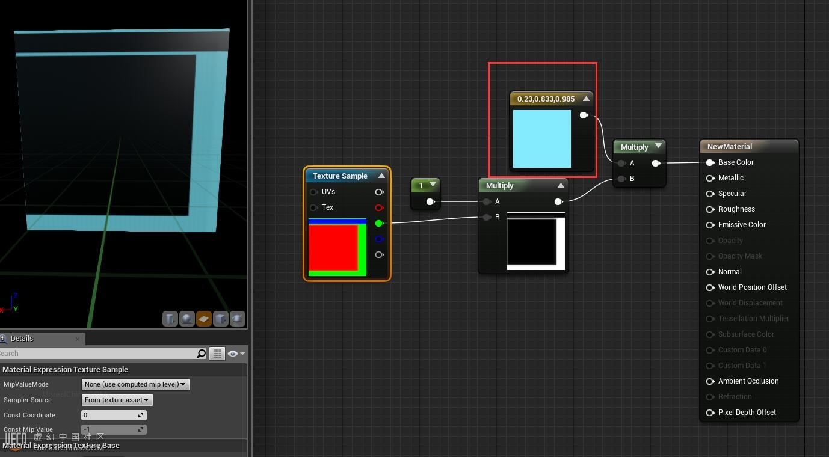
Task: Click the Const Coordinate property label
Action: (29, 415)
